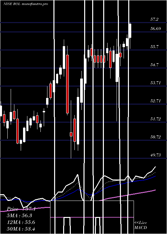Screen dimensions: 167x234
Task: Click the latest white candlestick near 57.2
Action: (130, 31)
